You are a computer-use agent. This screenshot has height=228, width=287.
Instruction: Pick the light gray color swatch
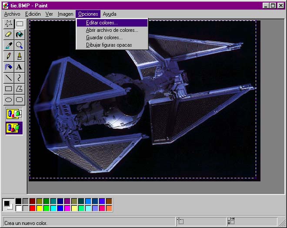pos(26,208)
